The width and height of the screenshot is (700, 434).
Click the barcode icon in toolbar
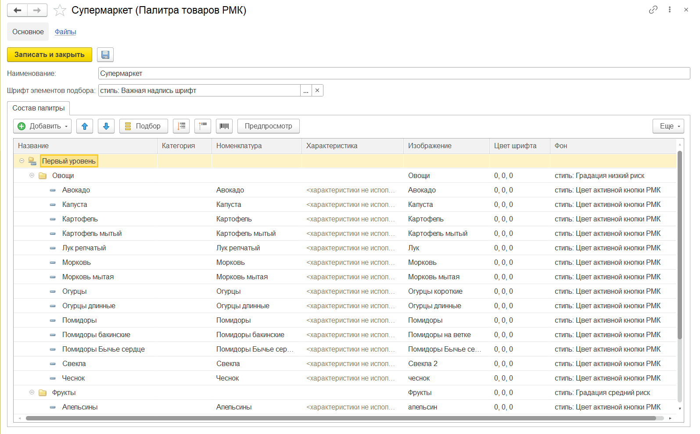(x=224, y=126)
